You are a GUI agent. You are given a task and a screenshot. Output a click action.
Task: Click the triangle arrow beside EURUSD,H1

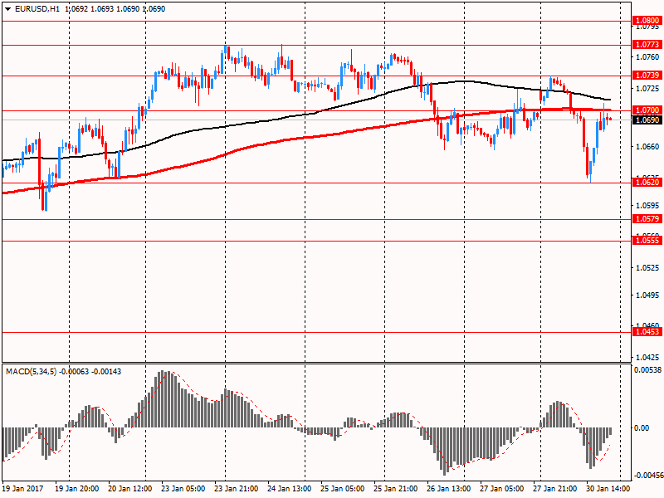pos(7,8)
